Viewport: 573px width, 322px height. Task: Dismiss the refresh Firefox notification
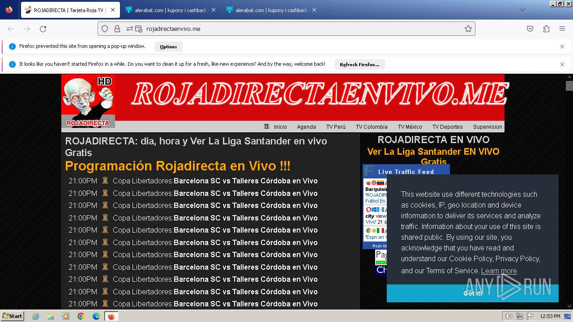pos(562,64)
